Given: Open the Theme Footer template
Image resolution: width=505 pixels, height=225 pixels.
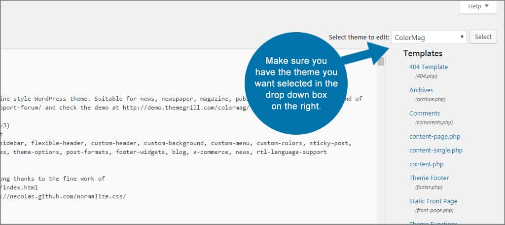Looking at the screenshot, I should (429, 178).
